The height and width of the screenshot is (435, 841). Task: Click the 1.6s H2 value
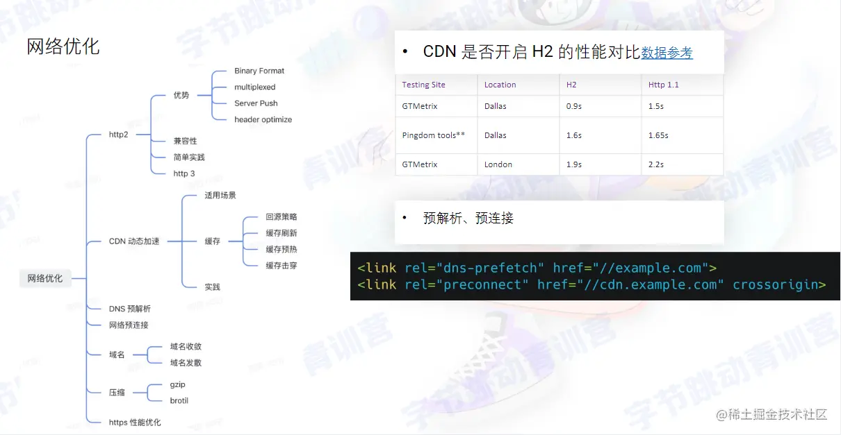tap(574, 135)
